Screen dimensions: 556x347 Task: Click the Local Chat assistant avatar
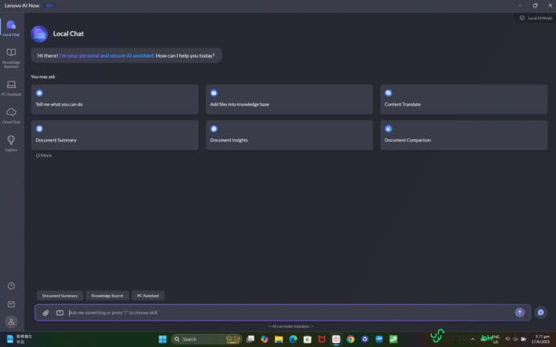(39, 34)
